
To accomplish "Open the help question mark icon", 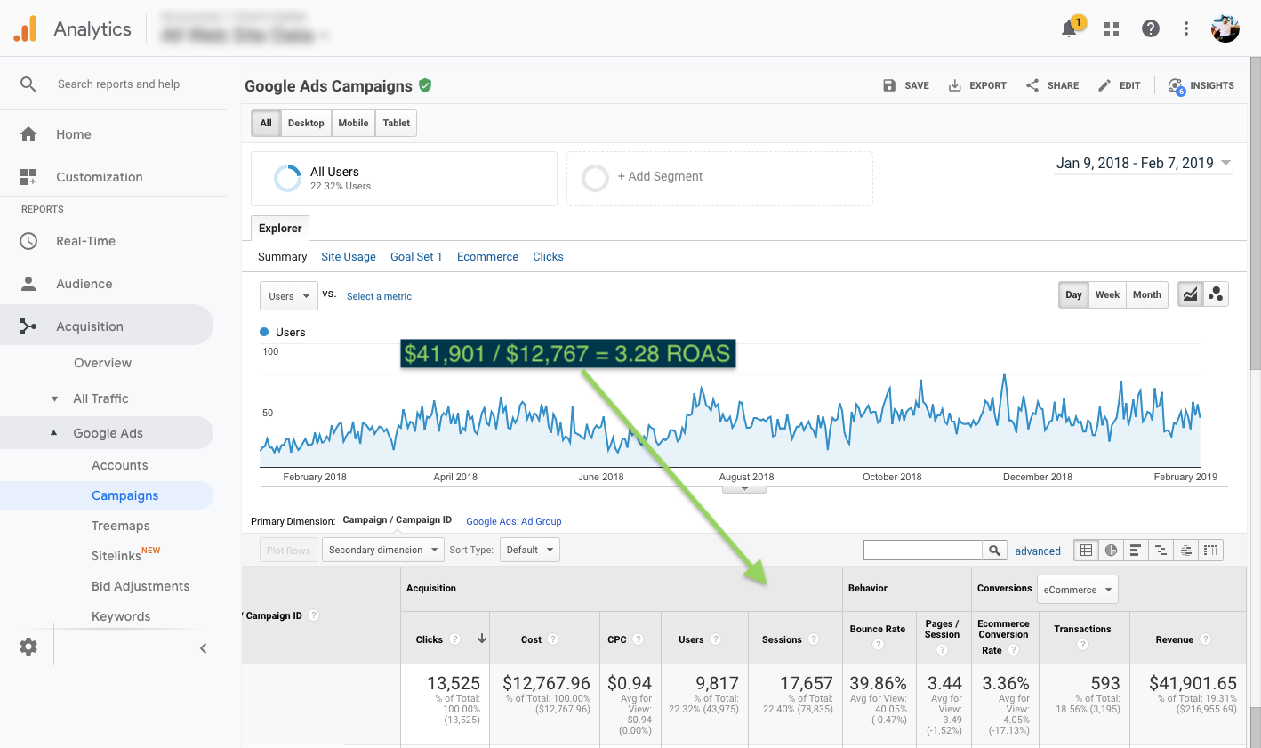I will [1151, 28].
